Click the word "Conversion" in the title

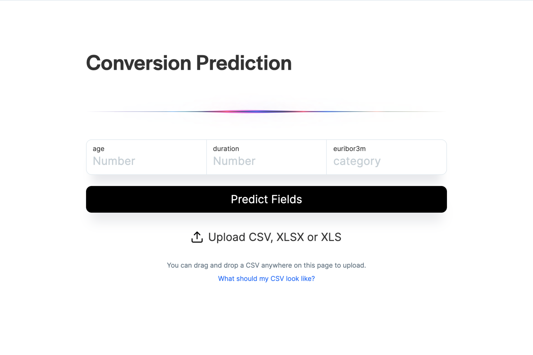click(139, 63)
